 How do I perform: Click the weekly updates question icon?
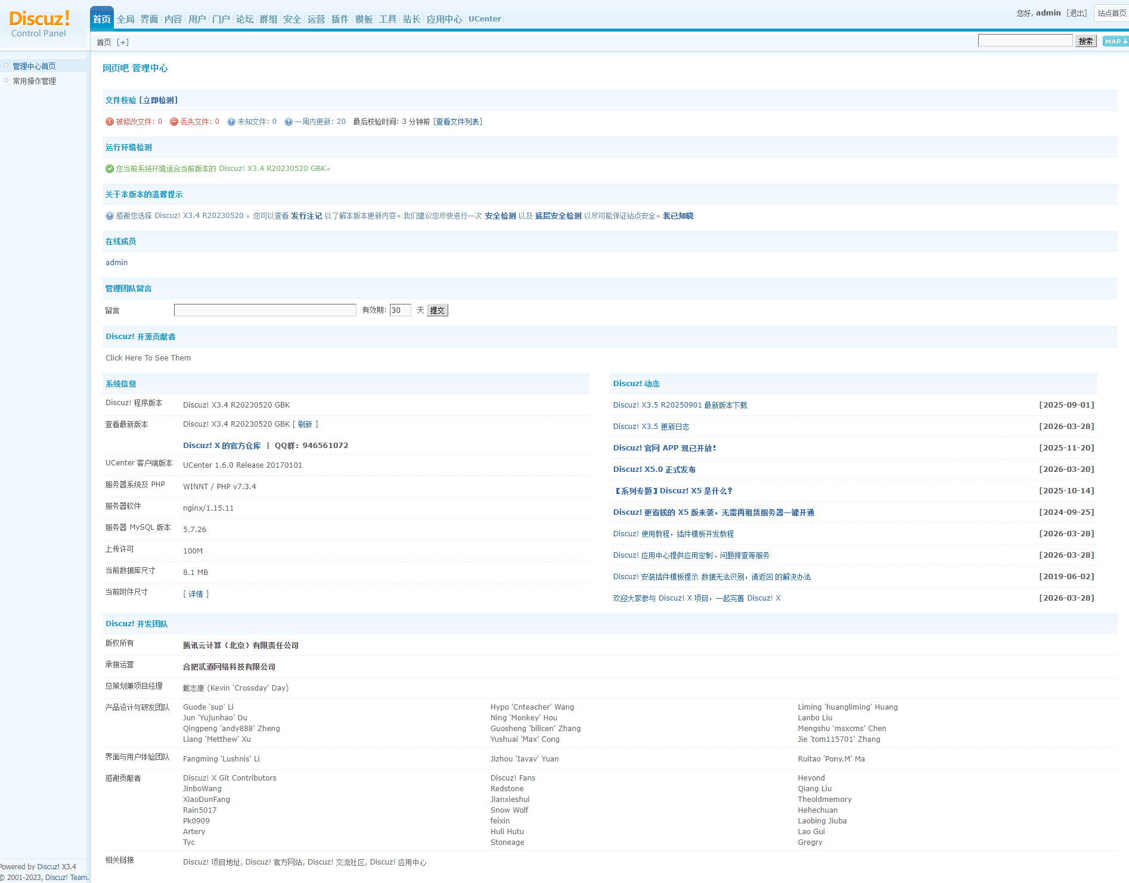coord(289,122)
